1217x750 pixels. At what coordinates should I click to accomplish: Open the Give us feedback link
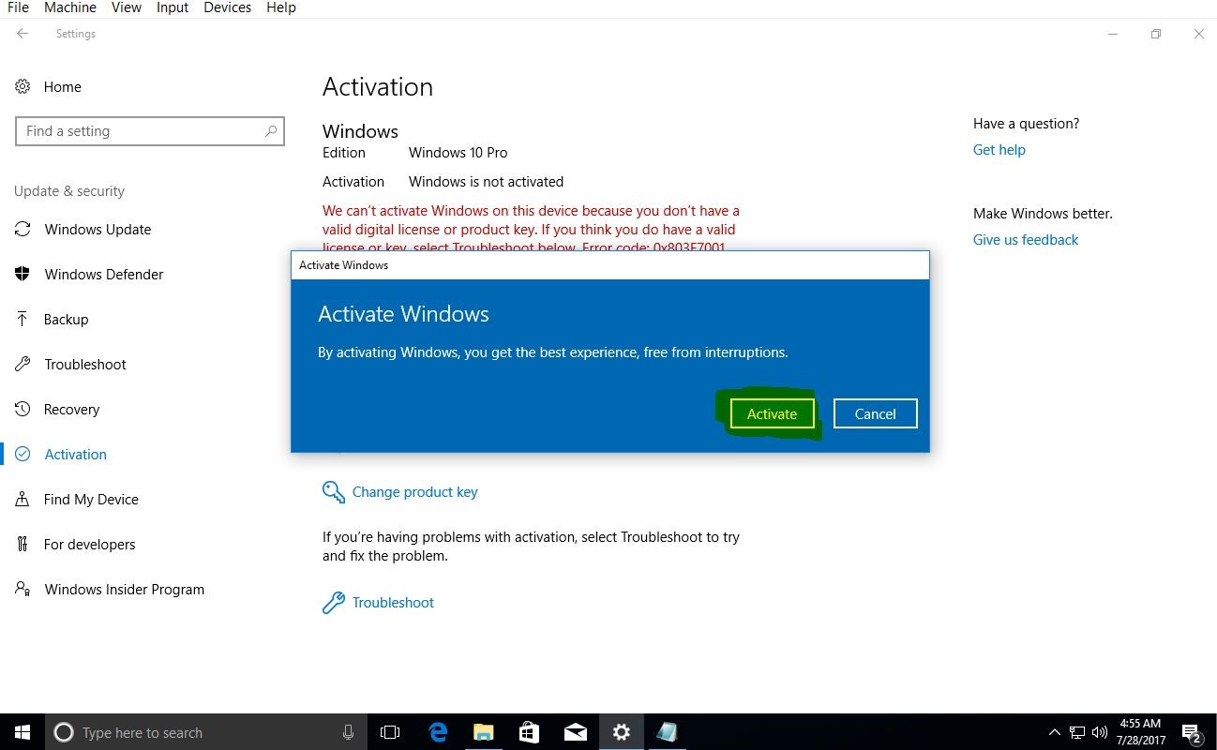[x=1026, y=240]
